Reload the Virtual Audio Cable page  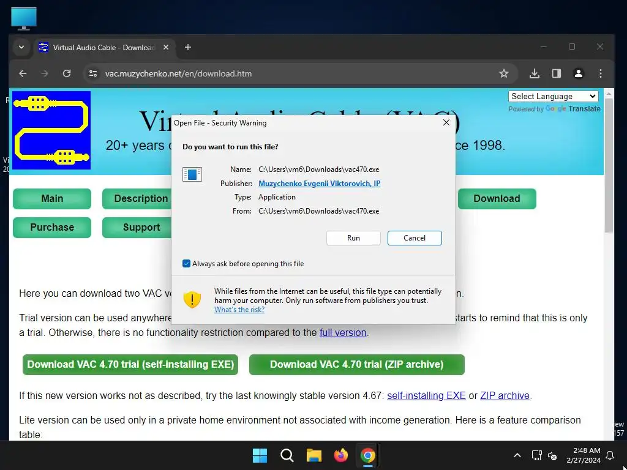coord(67,73)
